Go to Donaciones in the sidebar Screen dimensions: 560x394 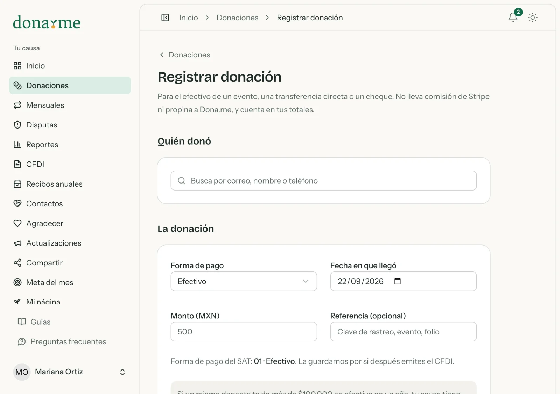pos(70,85)
